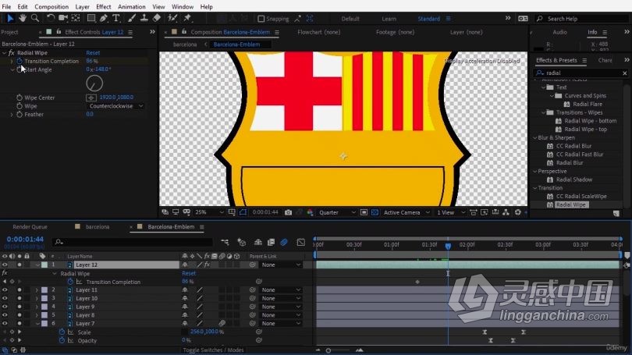Screen dimensions: 632x355
Task: Click the Transition Completion stopwatch in Effect Controls
Action: point(20,62)
